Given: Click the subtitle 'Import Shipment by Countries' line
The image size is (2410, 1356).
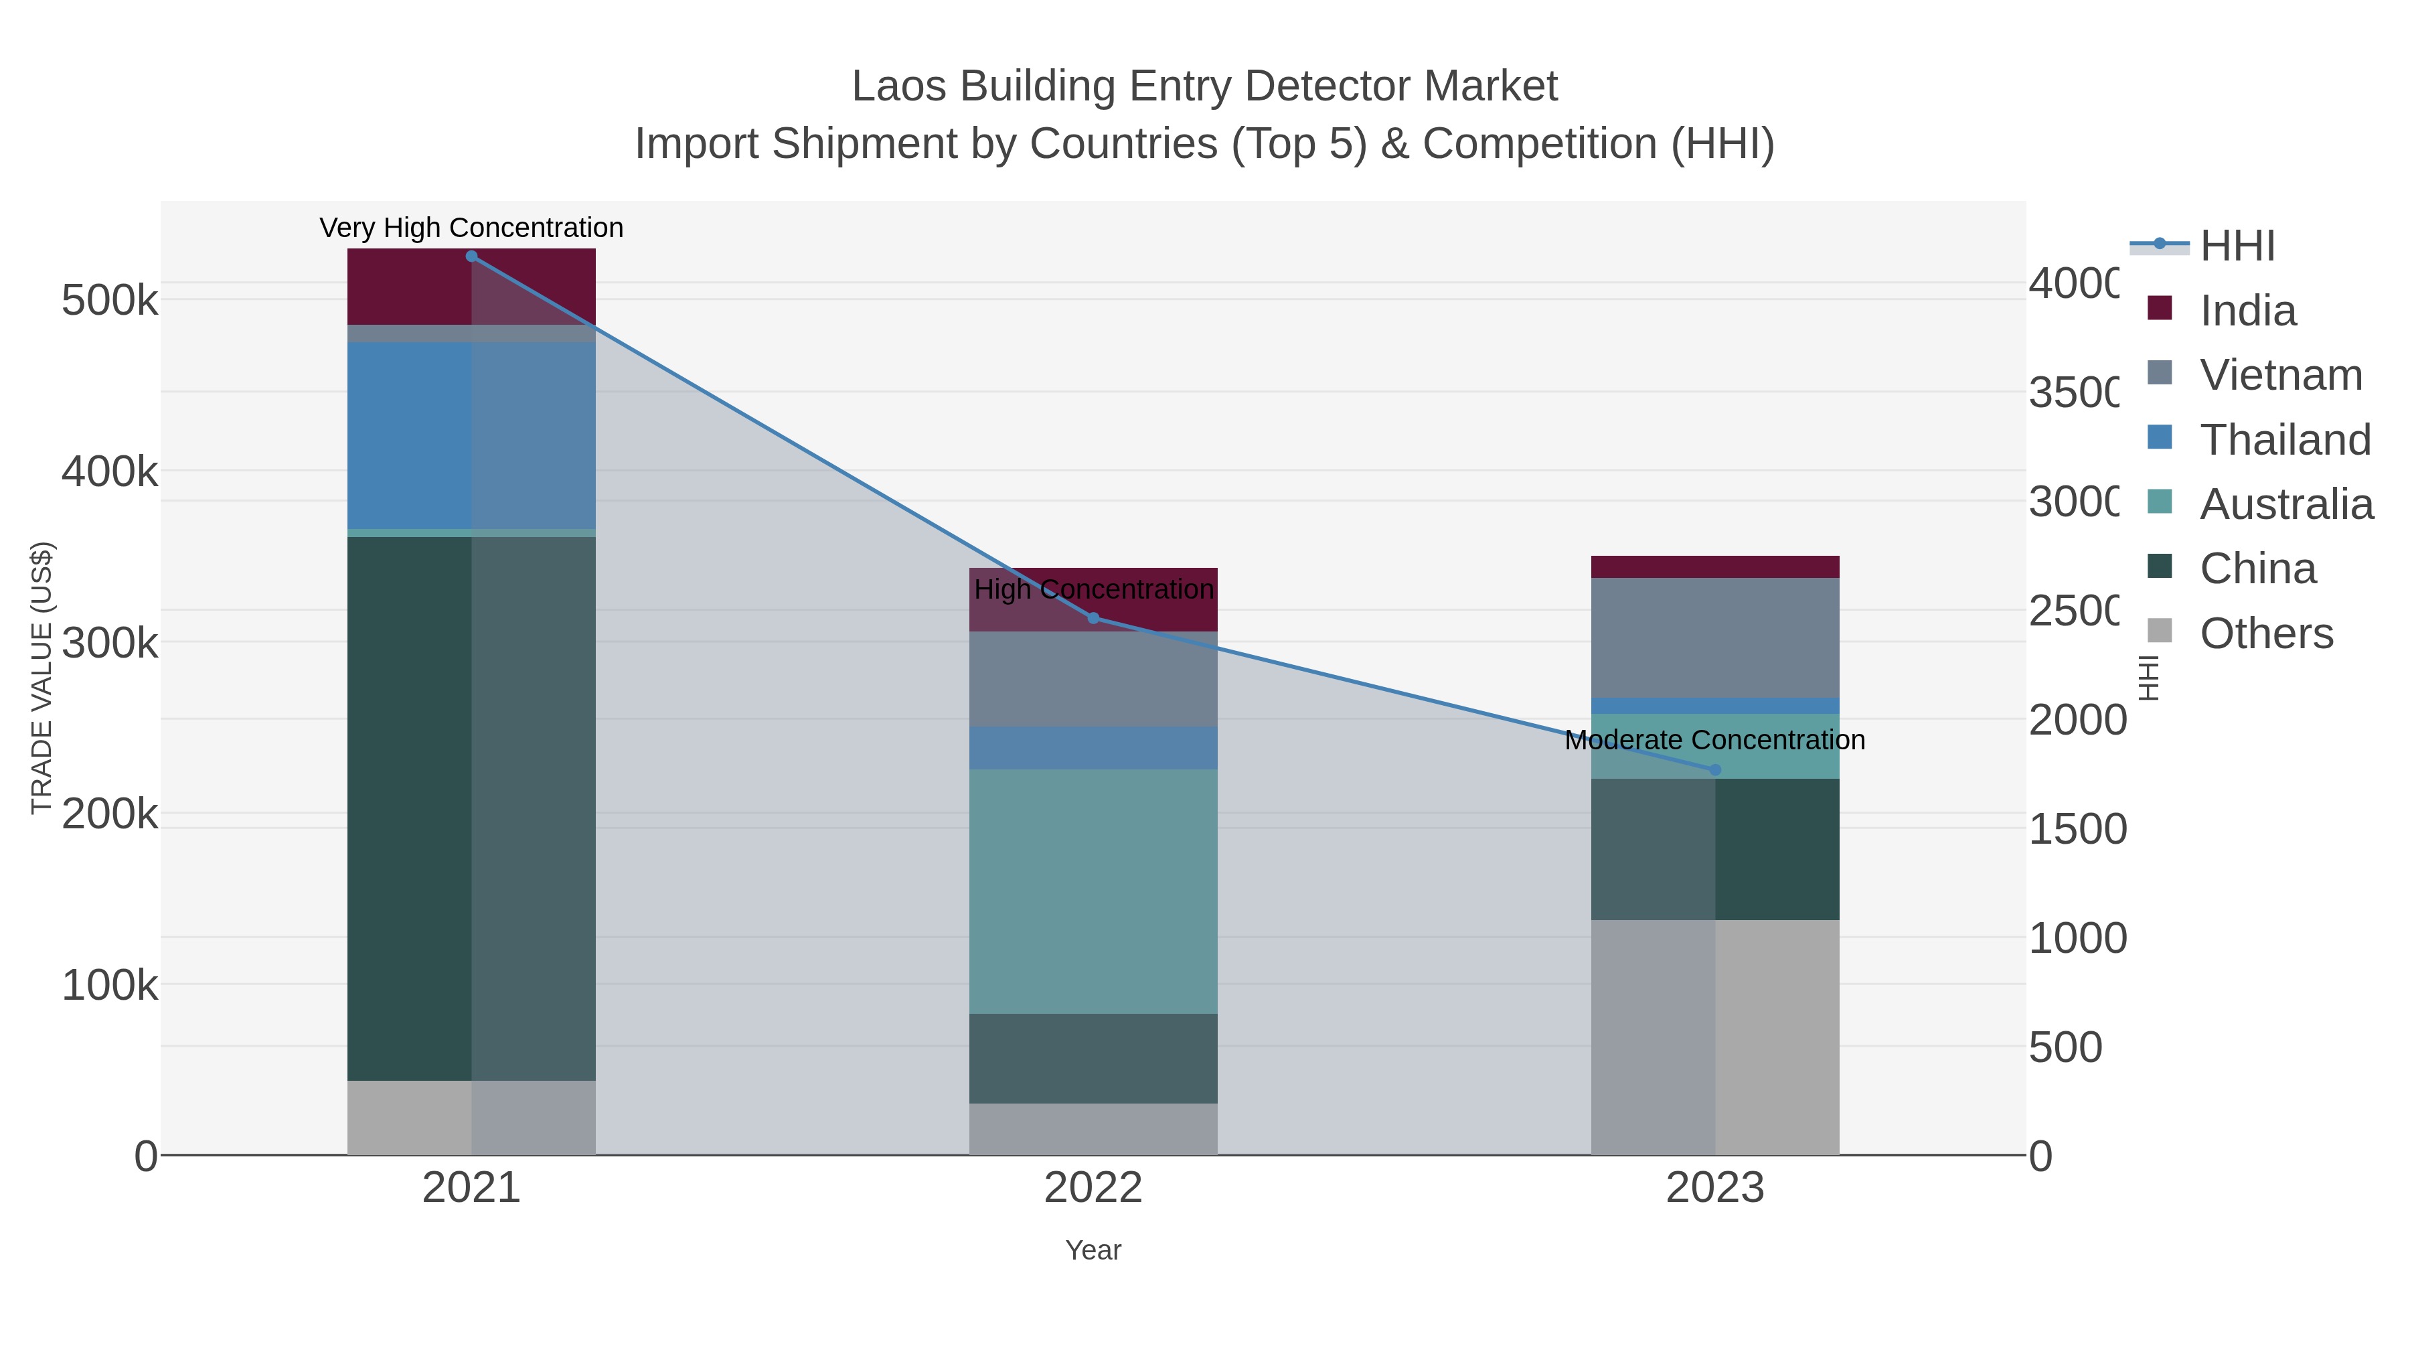Looking at the screenshot, I should tap(1205, 144).
